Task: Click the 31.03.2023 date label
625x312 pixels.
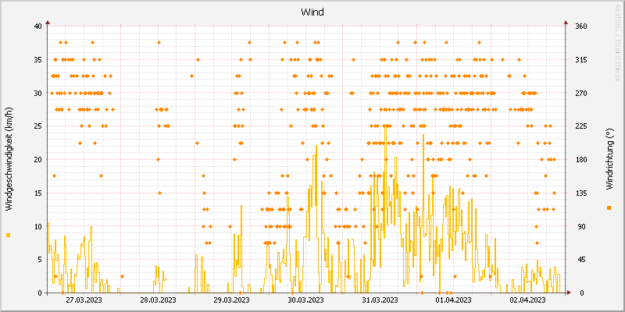Action: tap(380, 300)
